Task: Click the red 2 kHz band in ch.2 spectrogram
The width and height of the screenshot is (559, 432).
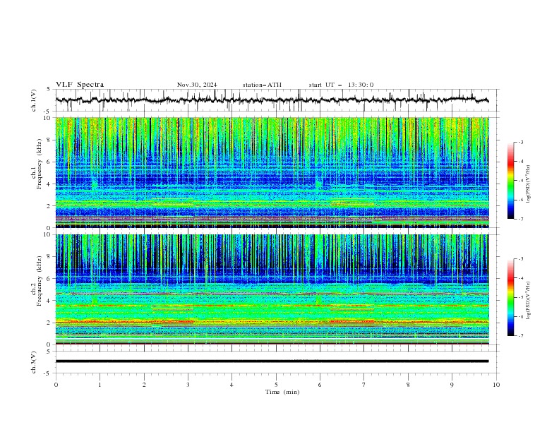Action: pos(272,321)
